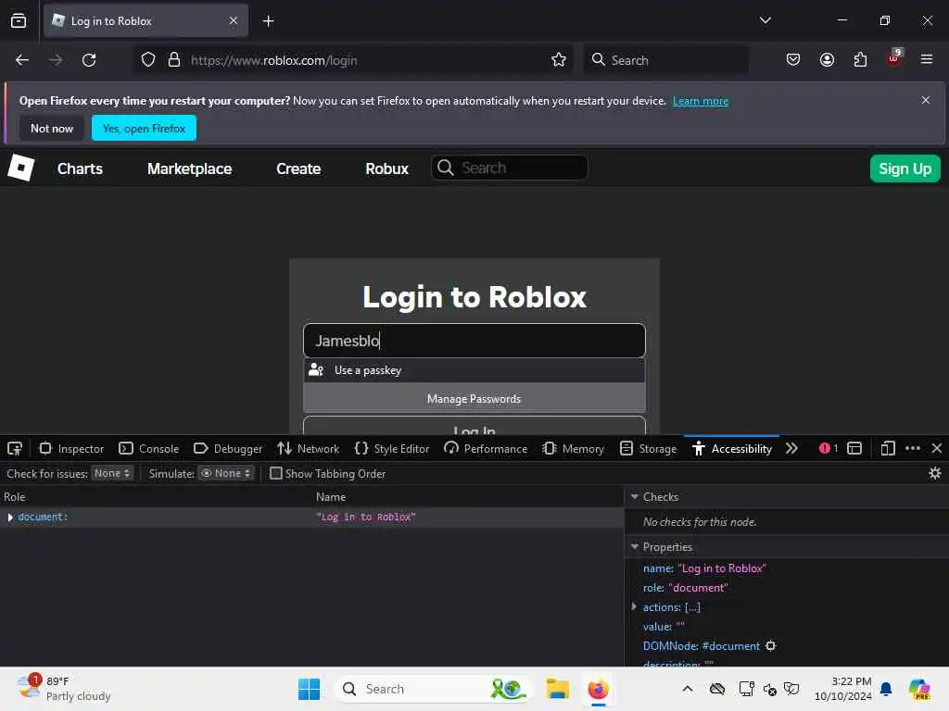Dismiss the Firefox startup notification bar
This screenshot has width=949, height=711.
point(926,100)
